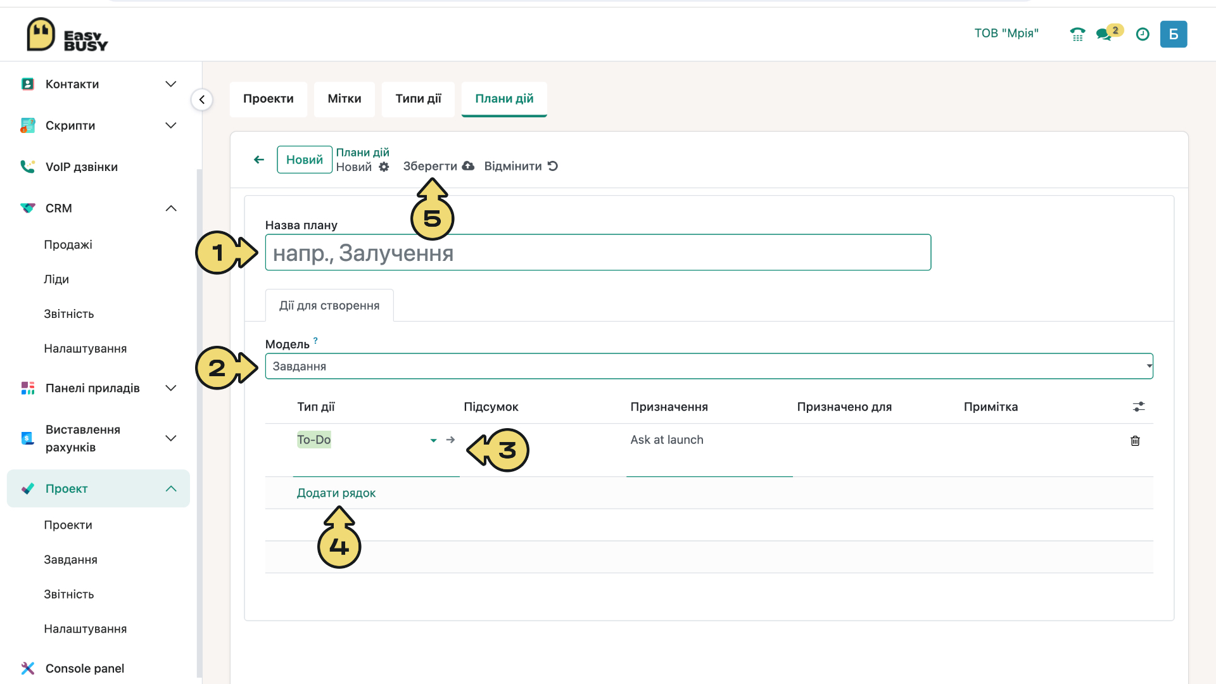The height and width of the screenshot is (684, 1216).
Task: Click the Призначення column header
Action: pyautogui.click(x=669, y=407)
